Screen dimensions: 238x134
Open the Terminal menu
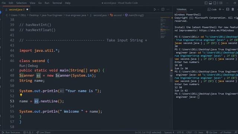(57, 3)
